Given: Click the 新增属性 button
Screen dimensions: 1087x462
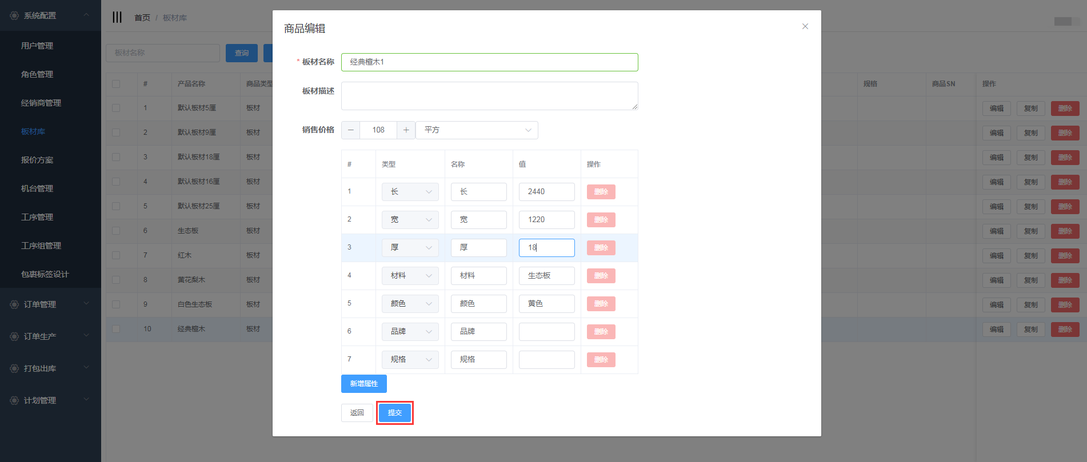Looking at the screenshot, I should 363,384.
